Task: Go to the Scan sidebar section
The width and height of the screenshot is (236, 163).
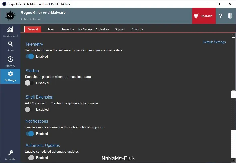Action: [10, 47]
